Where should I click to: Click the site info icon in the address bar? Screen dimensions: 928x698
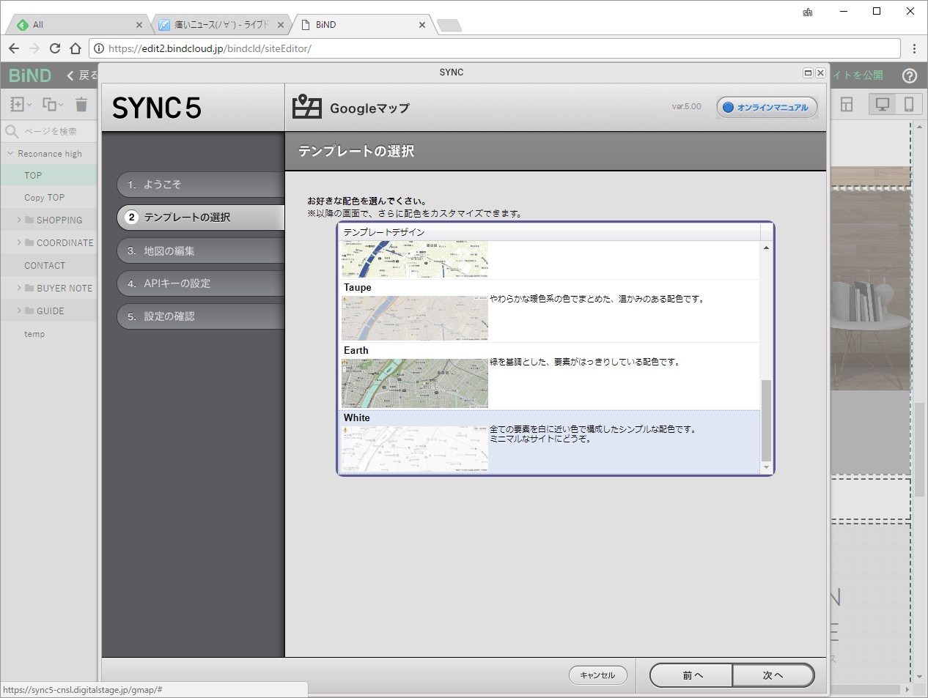98,48
